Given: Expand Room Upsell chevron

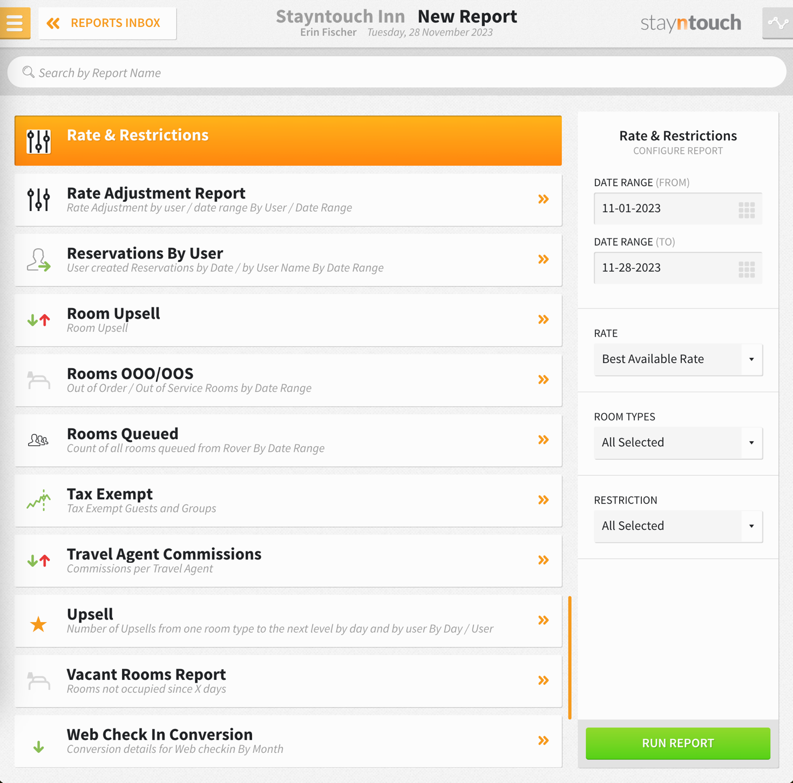Looking at the screenshot, I should point(544,319).
